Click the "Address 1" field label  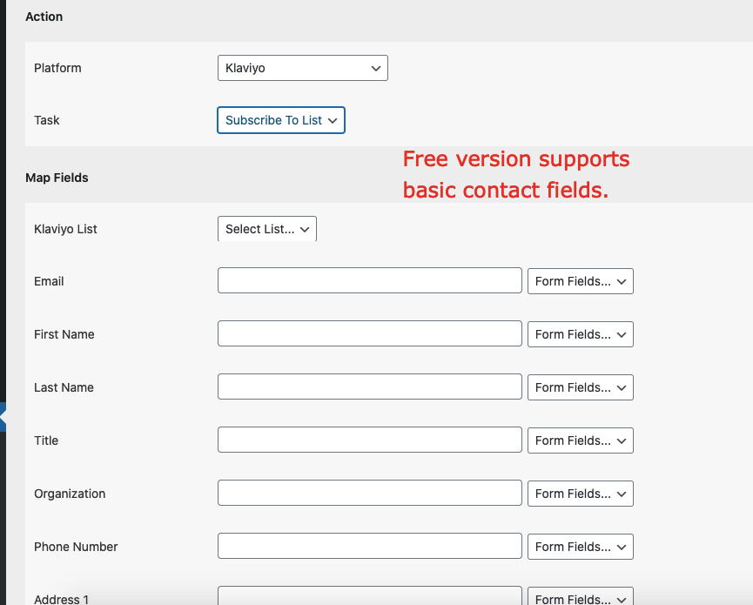point(62,599)
